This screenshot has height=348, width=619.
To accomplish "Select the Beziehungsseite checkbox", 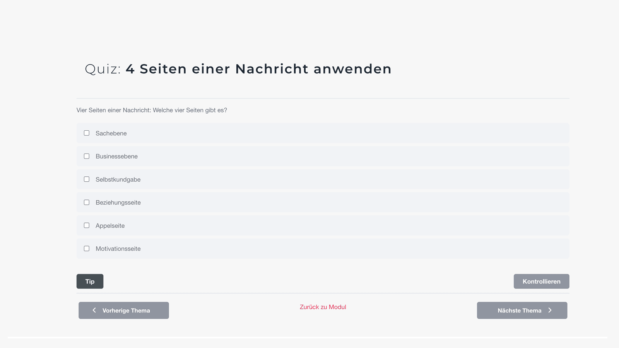I will pyautogui.click(x=87, y=202).
